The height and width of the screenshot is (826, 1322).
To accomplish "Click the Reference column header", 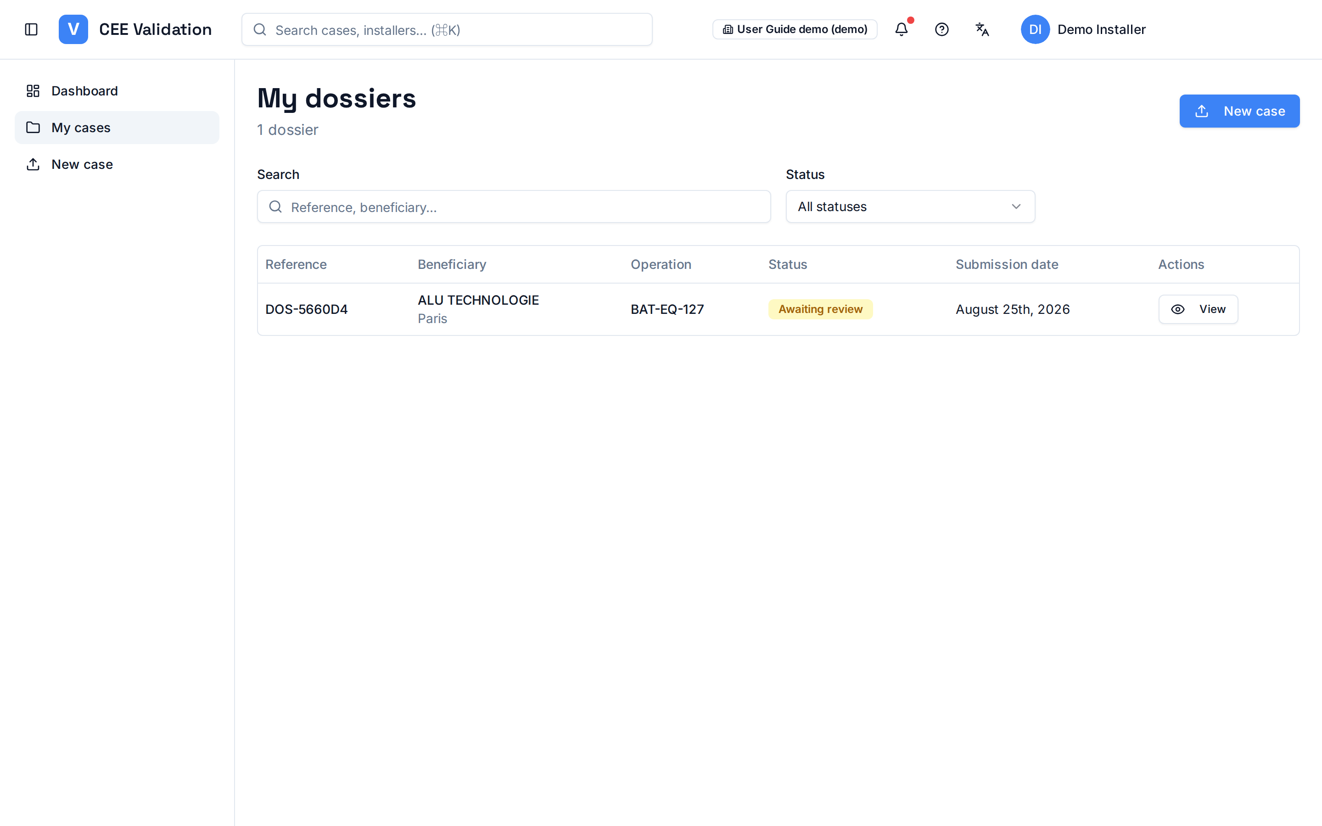I will pyautogui.click(x=296, y=264).
